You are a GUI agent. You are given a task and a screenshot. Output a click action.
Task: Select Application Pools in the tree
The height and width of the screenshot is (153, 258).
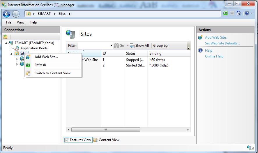(34, 48)
